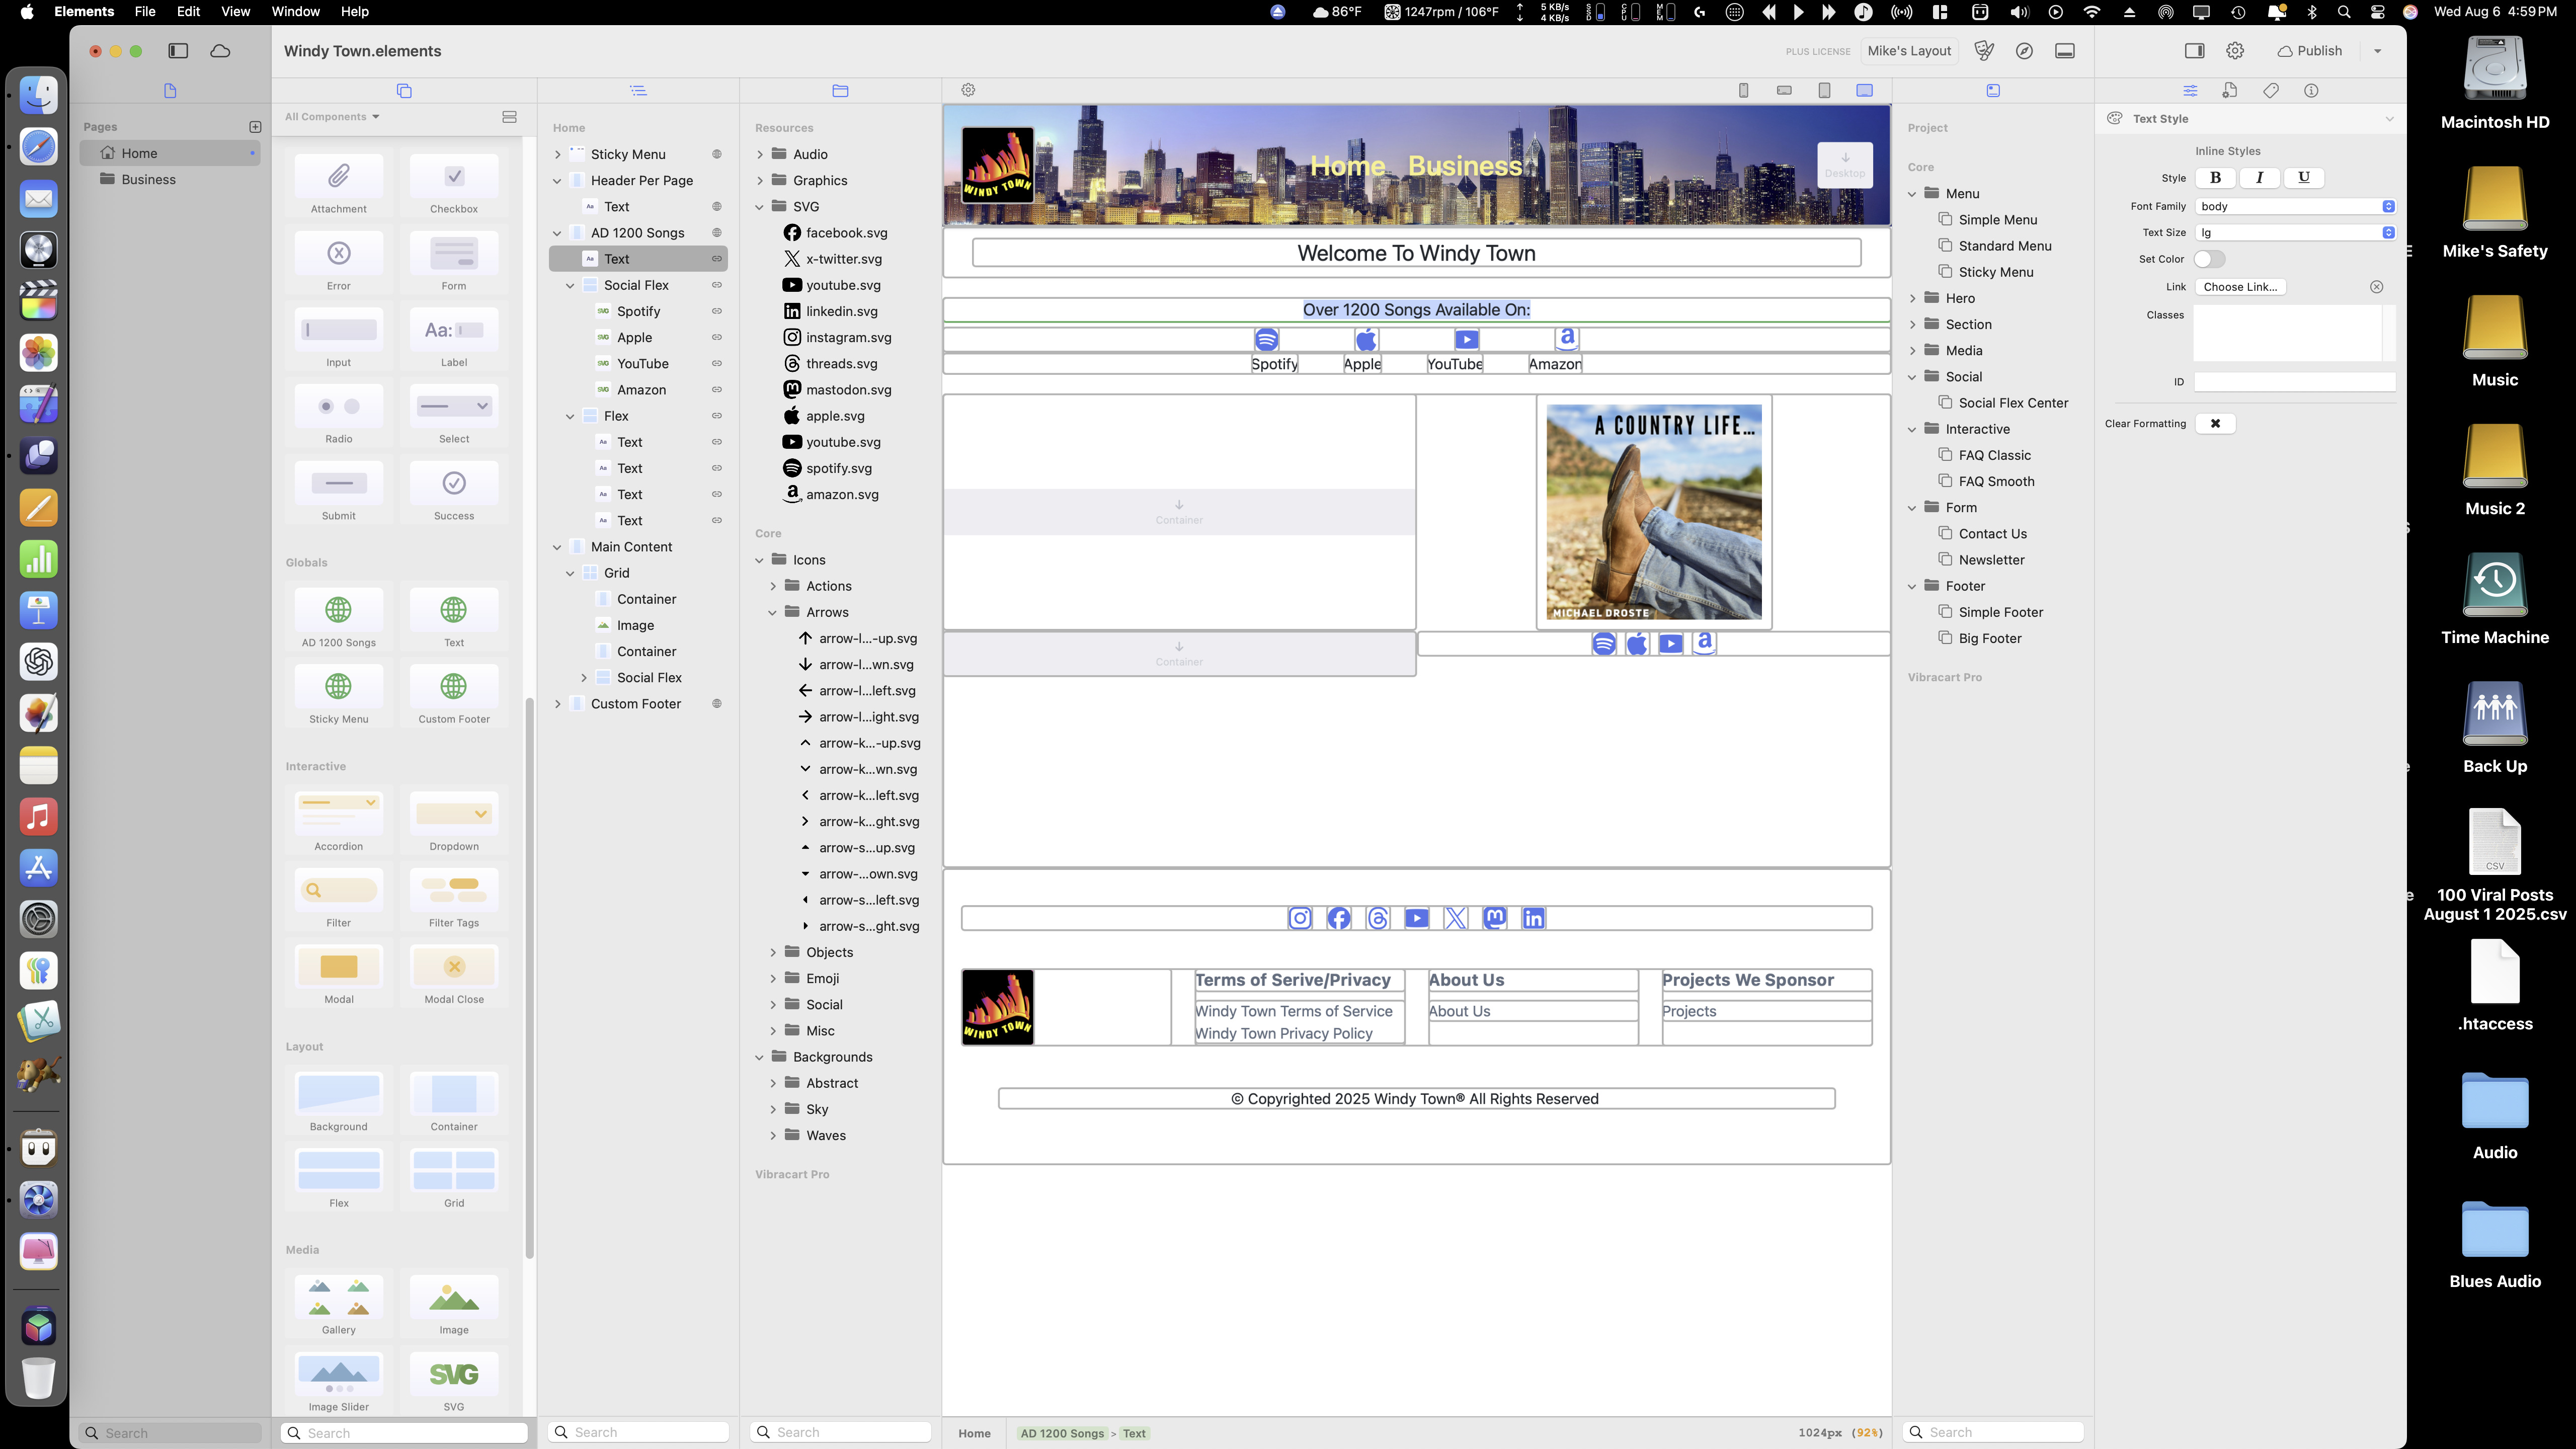The width and height of the screenshot is (2576, 1449).
Task: Click the Publish button
Action: (x=2310, y=51)
